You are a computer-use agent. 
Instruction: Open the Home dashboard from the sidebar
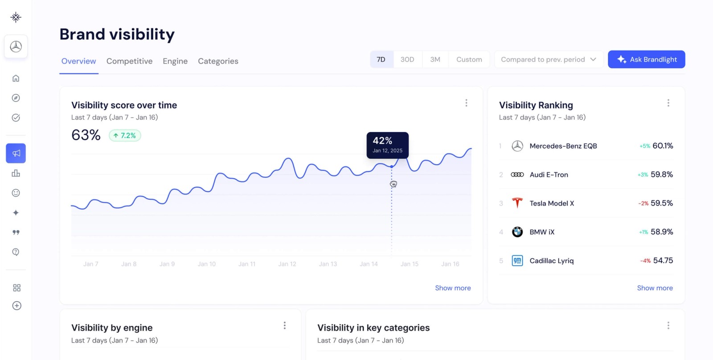tap(16, 78)
